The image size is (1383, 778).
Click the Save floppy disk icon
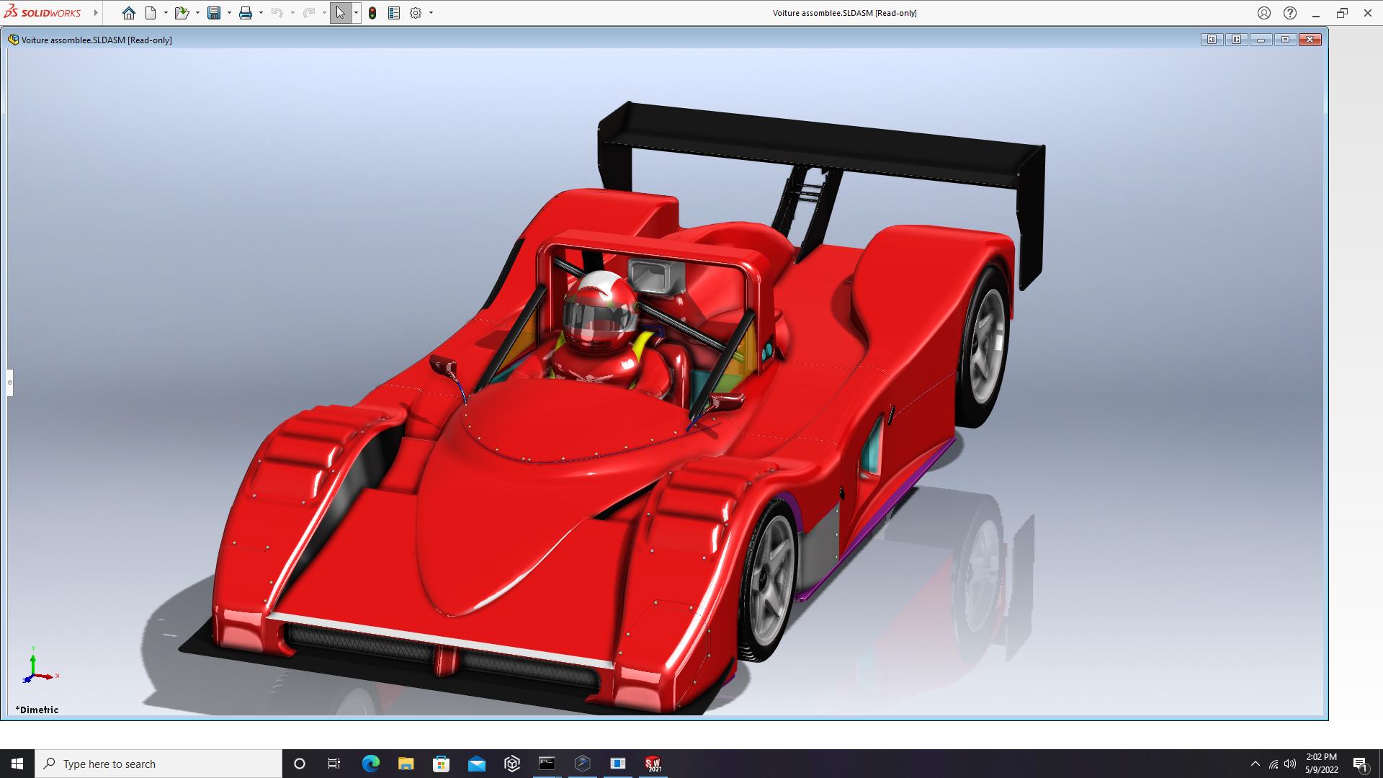click(x=214, y=13)
